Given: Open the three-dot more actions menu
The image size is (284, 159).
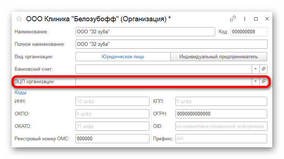Looking at the screenshot, I should click(x=244, y=19).
